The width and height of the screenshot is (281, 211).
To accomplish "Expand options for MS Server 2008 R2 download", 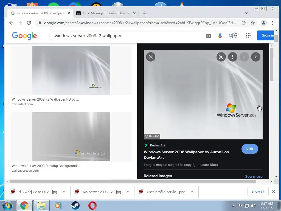I will pos(128,192).
